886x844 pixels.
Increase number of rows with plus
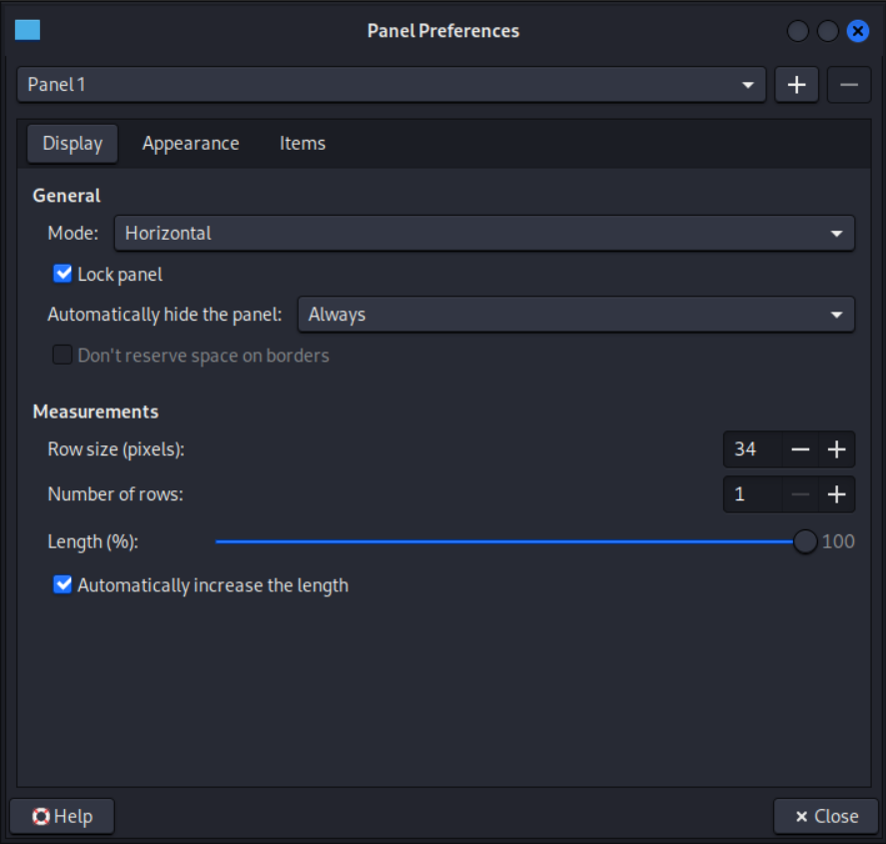836,493
